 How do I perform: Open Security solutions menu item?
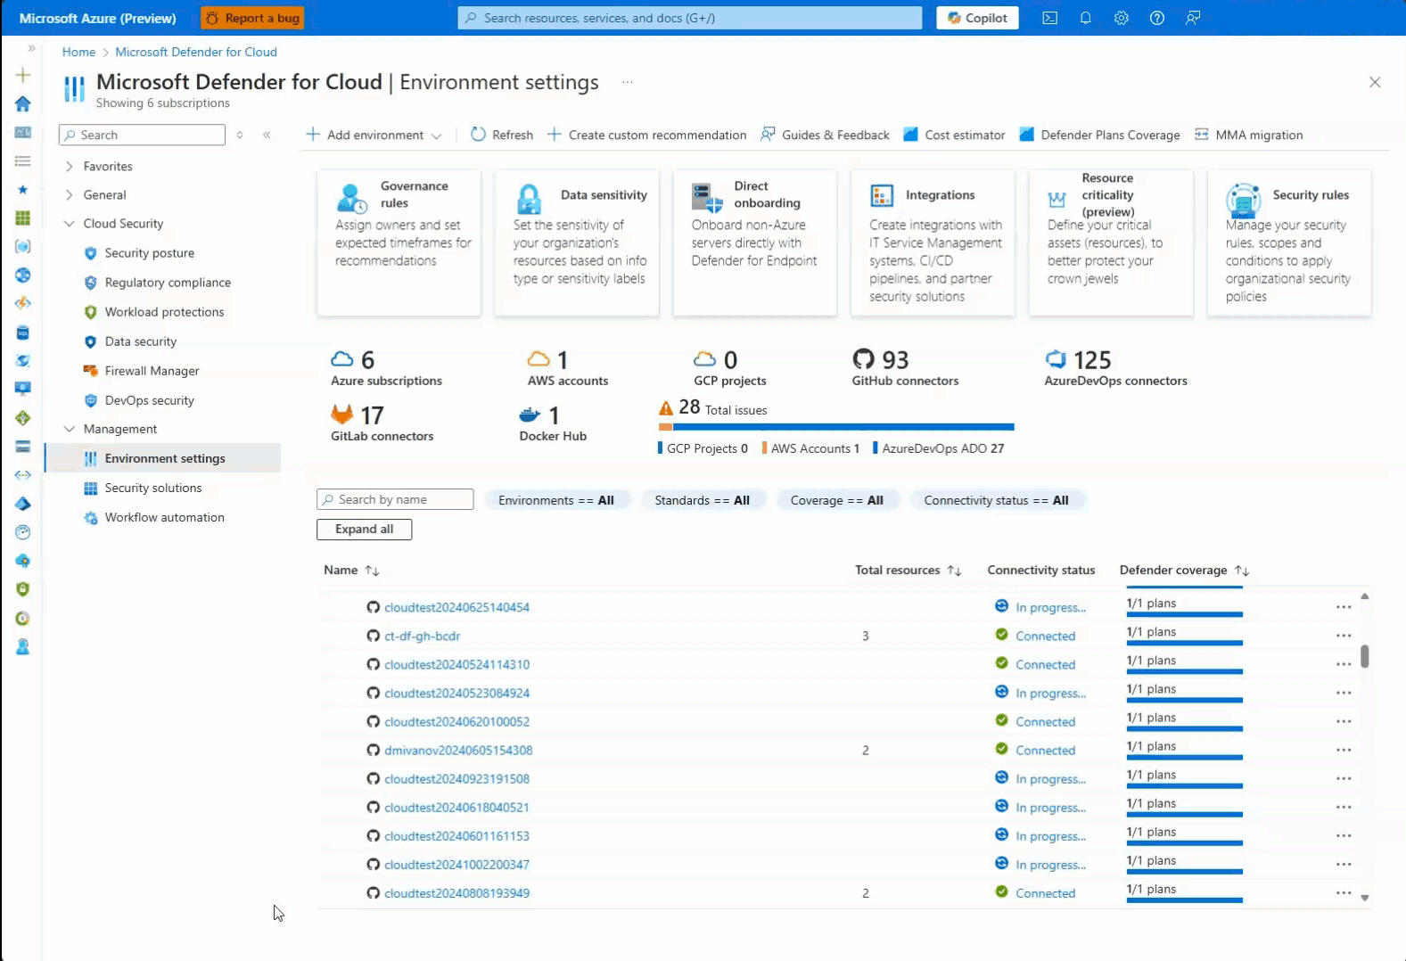(152, 488)
